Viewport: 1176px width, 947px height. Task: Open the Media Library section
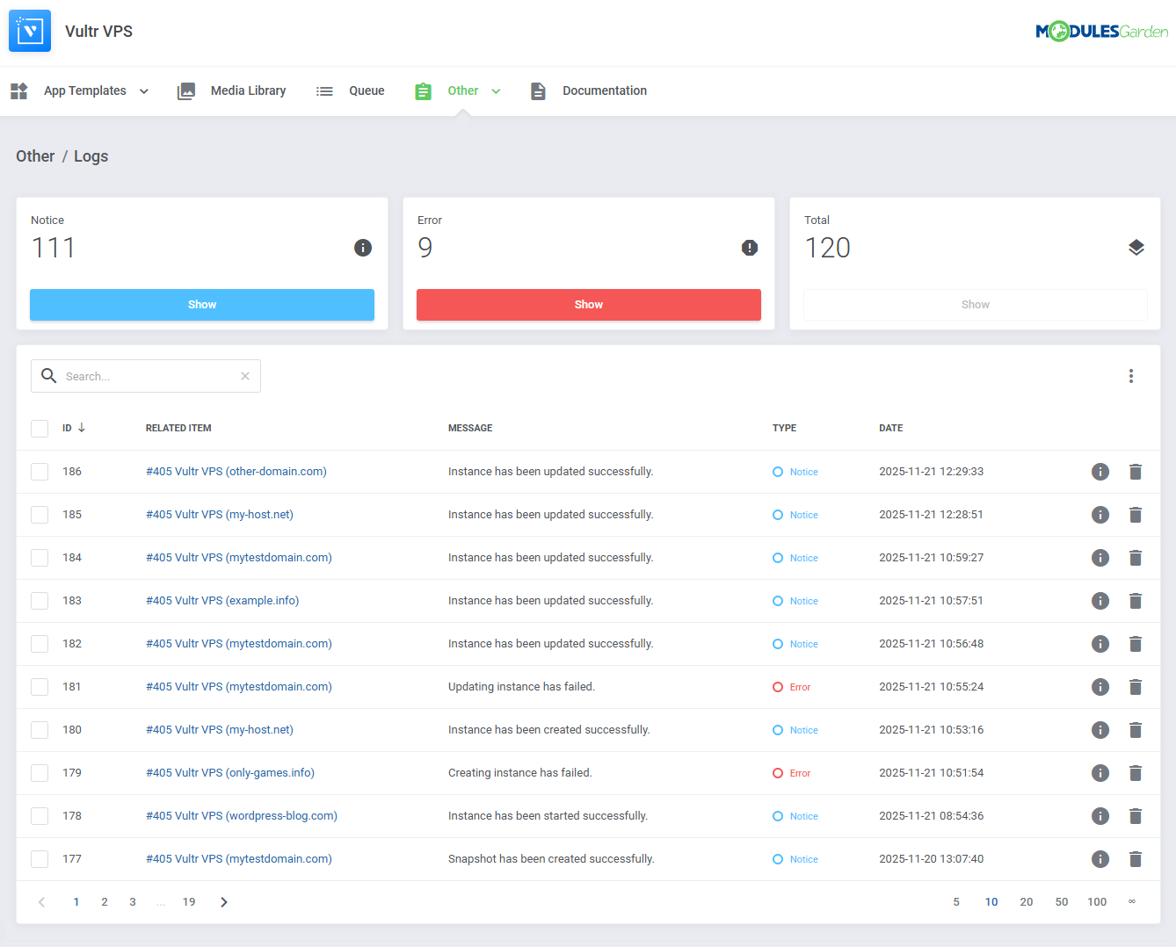point(247,90)
